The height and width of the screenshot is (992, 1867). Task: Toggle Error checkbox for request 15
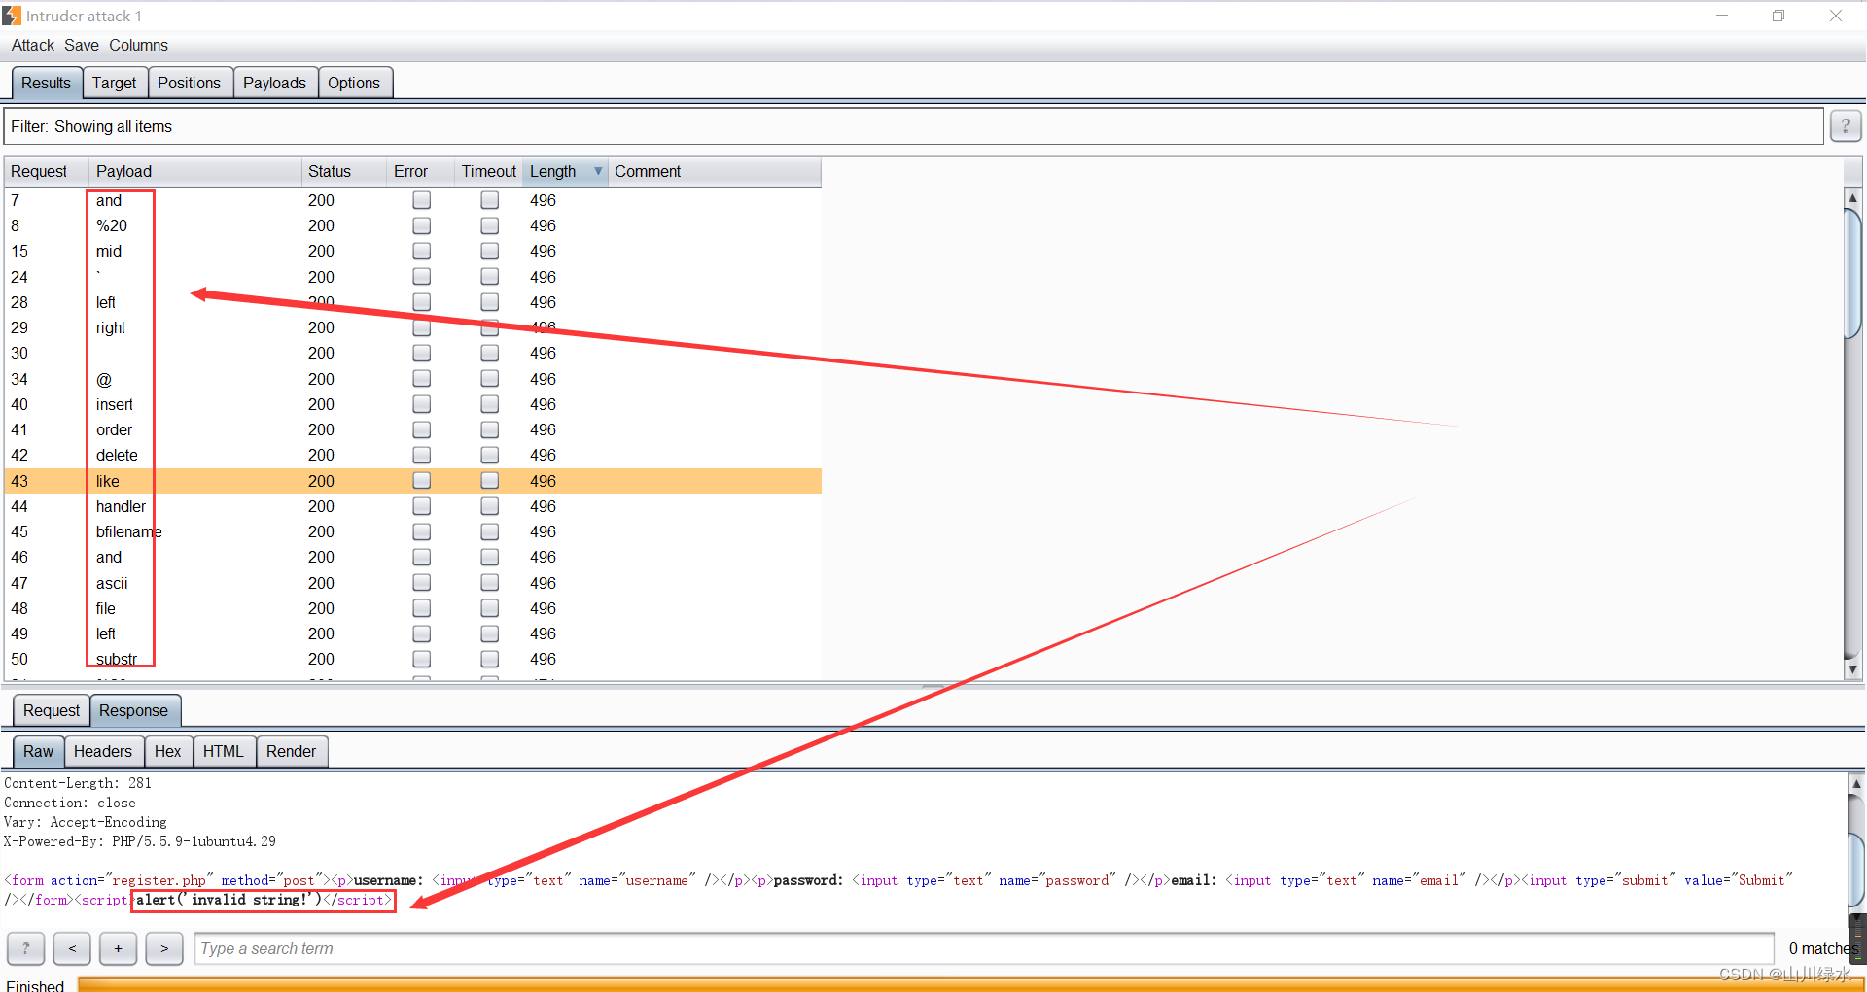tap(421, 251)
